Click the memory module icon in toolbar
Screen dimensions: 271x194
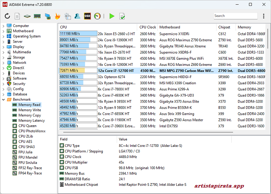tap(37, 16)
